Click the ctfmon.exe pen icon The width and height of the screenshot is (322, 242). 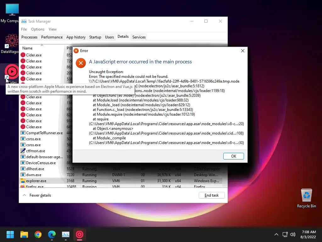(23, 151)
